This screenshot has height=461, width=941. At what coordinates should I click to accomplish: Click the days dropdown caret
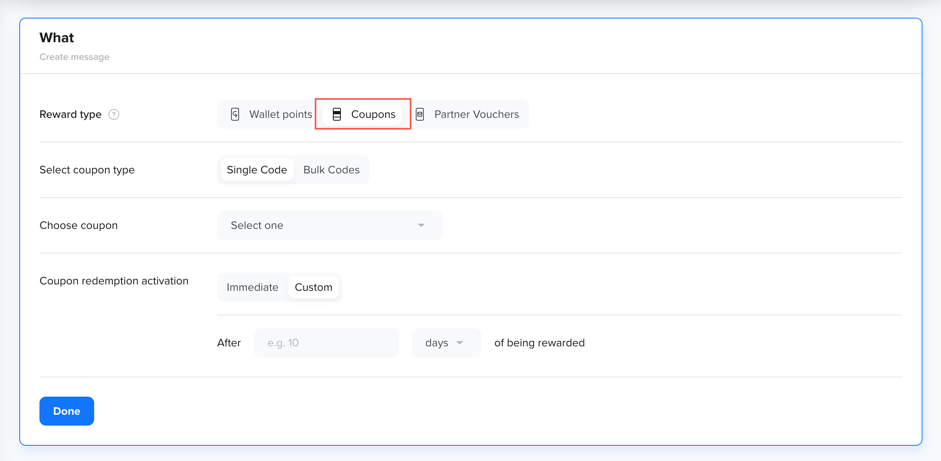pos(460,343)
